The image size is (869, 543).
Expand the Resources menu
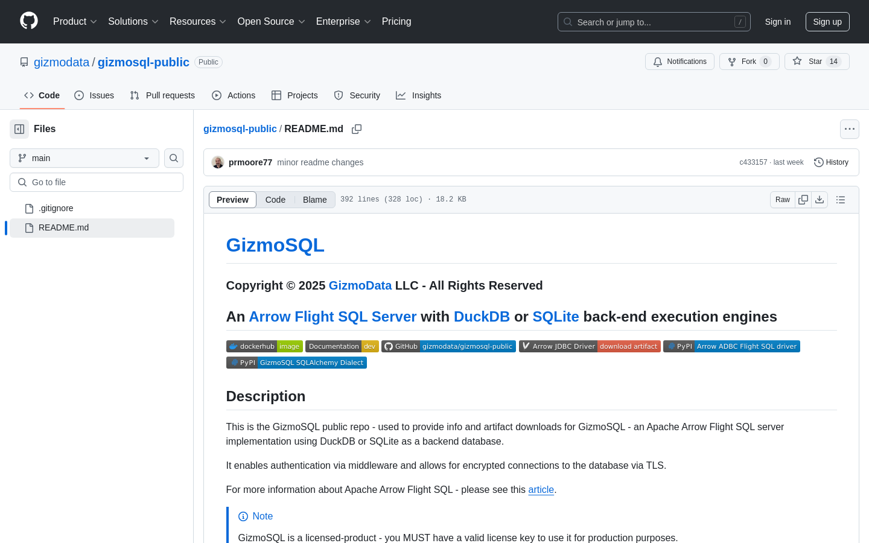click(198, 22)
